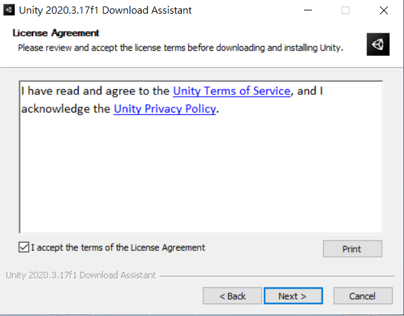The width and height of the screenshot is (404, 316).
Task: Click the greyed footer 'Download Assistant' branding text
Action: [x=81, y=275]
